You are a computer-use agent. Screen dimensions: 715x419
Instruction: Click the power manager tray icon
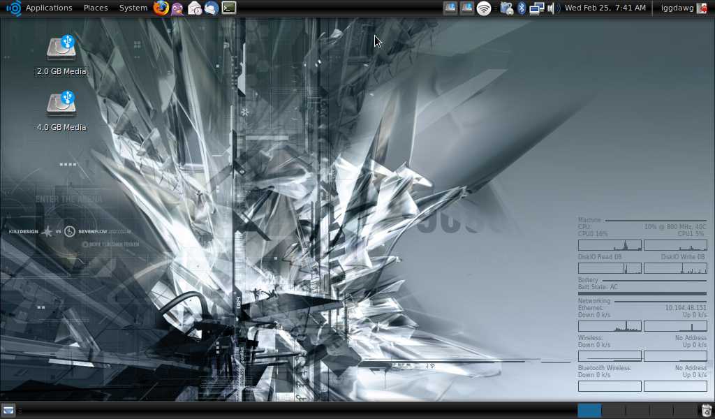click(507, 8)
